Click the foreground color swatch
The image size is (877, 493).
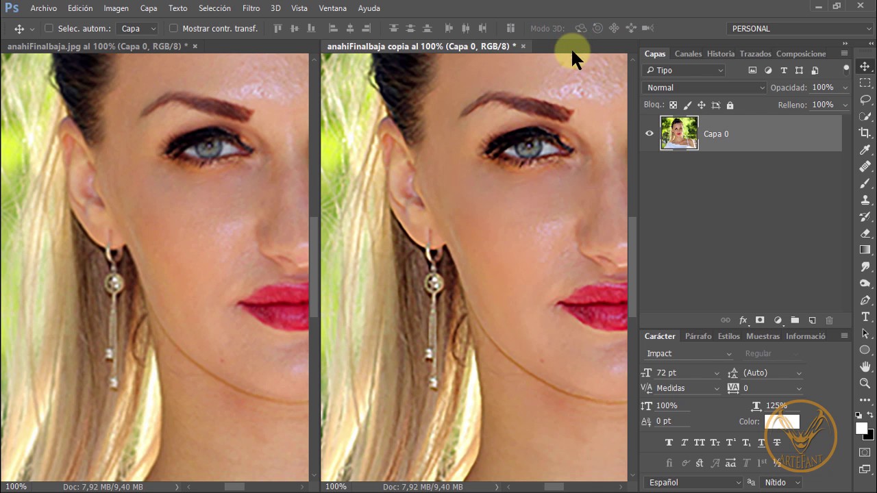point(861,429)
